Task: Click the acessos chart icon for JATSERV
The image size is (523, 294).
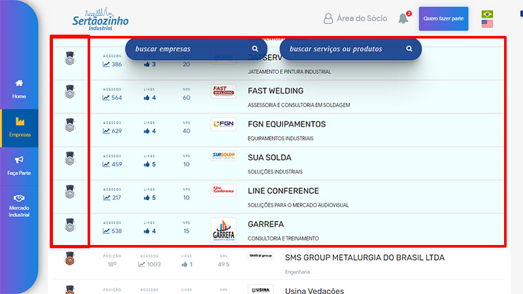Action: tap(106, 64)
